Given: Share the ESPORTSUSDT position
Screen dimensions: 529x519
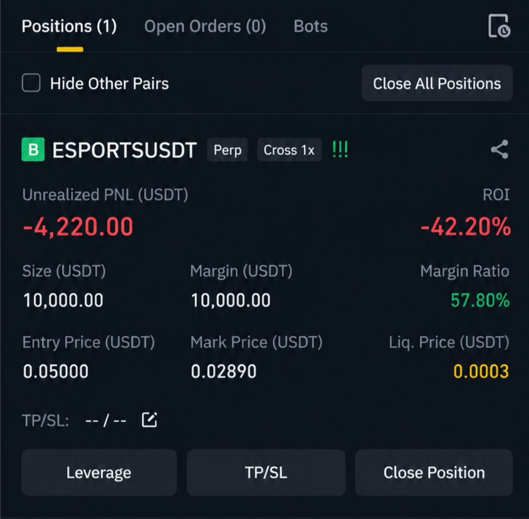Looking at the screenshot, I should click(500, 149).
